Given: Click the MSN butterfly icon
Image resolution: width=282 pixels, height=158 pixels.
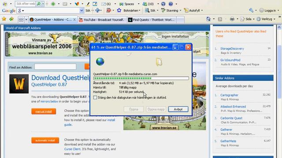Looking at the screenshot, I should click(77, 4).
